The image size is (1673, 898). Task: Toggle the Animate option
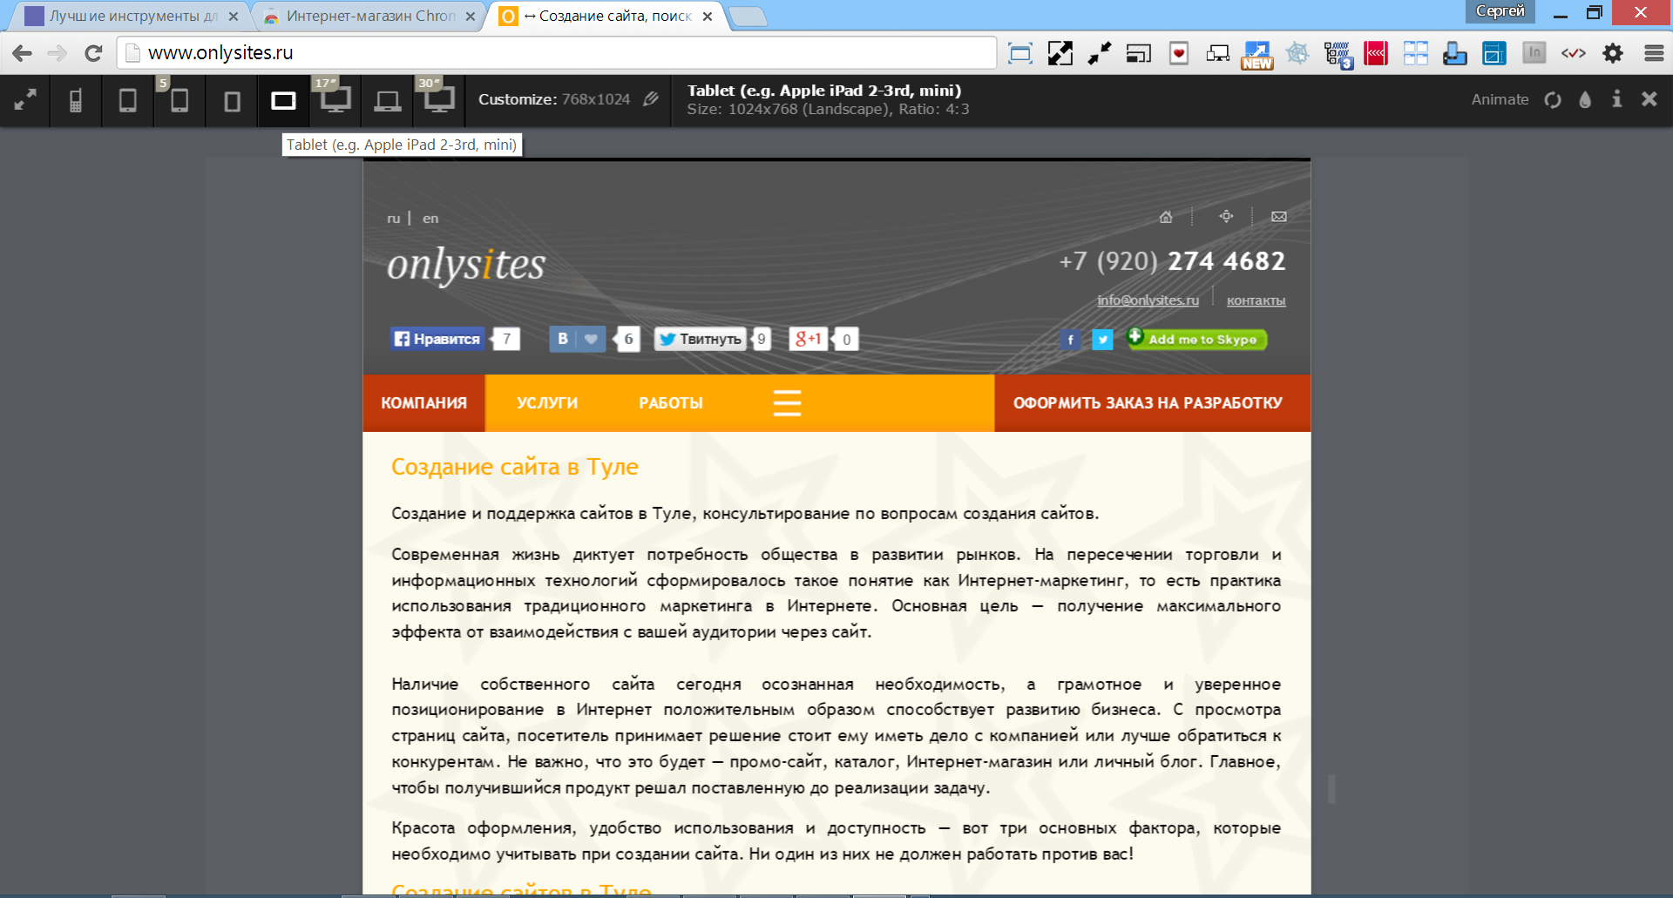pos(1500,99)
